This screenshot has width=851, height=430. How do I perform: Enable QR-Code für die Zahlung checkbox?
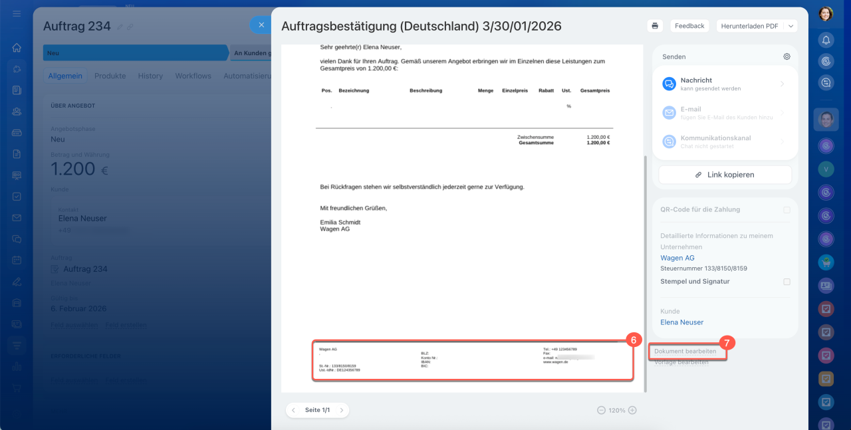click(787, 210)
